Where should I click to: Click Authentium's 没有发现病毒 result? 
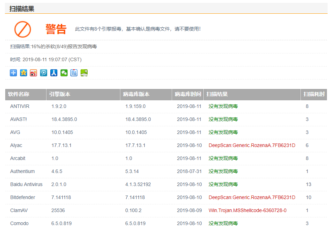click(x=223, y=172)
